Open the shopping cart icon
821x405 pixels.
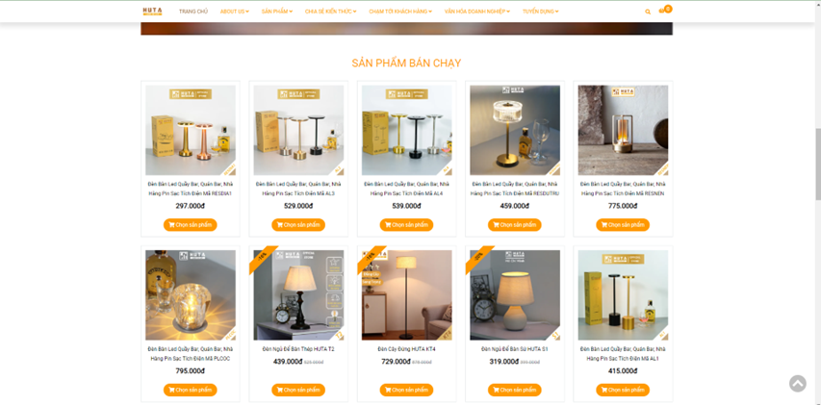click(662, 11)
